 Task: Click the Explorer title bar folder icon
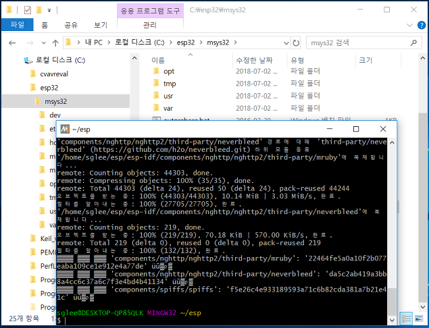(x=9, y=10)
